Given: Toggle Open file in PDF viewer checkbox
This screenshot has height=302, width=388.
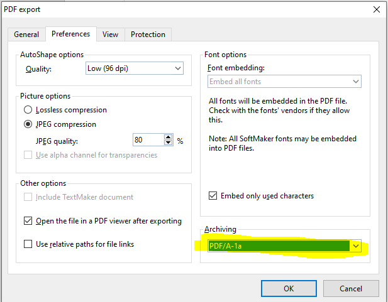Looking at the screenshot, I should [28, 221].
